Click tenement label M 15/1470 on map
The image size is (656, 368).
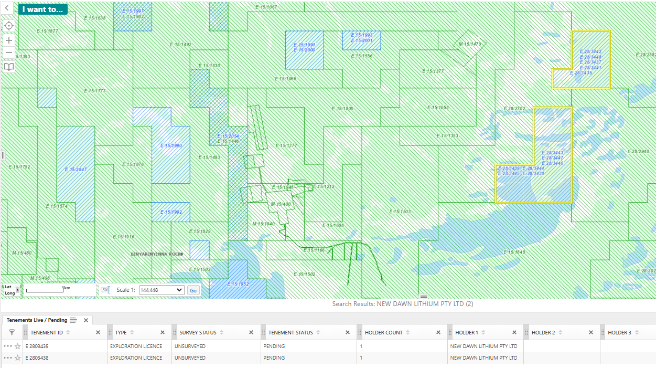pos(469,44)
